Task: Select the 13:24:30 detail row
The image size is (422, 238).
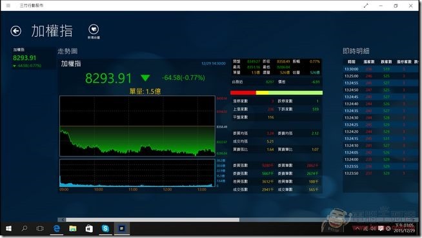Action: click(x=381, y=118)
